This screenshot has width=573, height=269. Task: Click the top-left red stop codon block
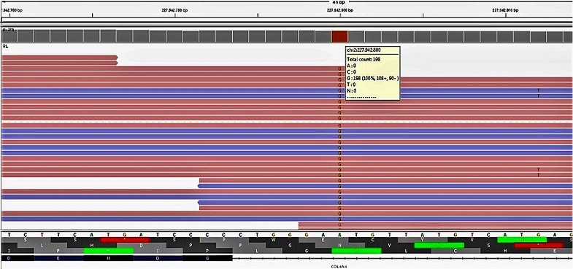(125, 240)
